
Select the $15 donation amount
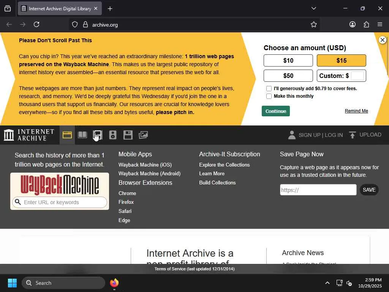[342, 60]
